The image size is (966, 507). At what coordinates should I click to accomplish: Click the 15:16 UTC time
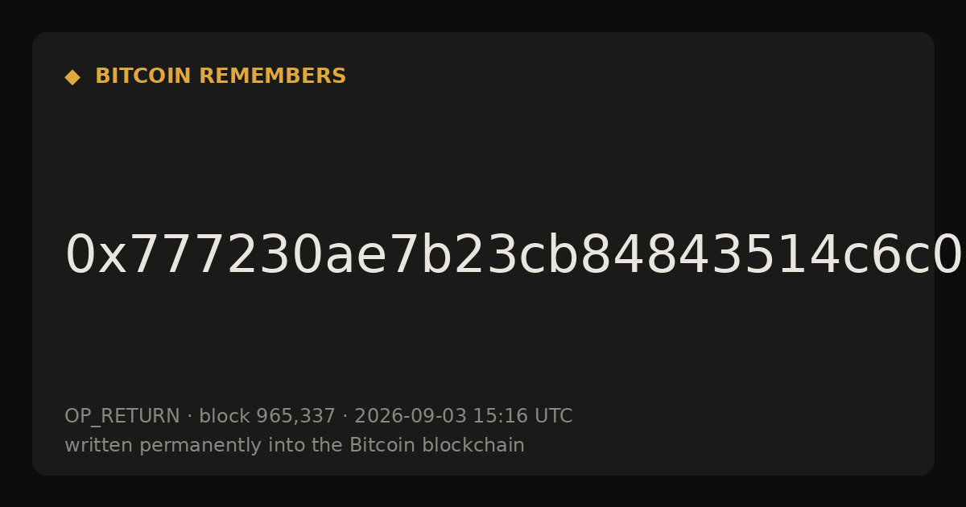pyautogui.click(x=522, y=416)
